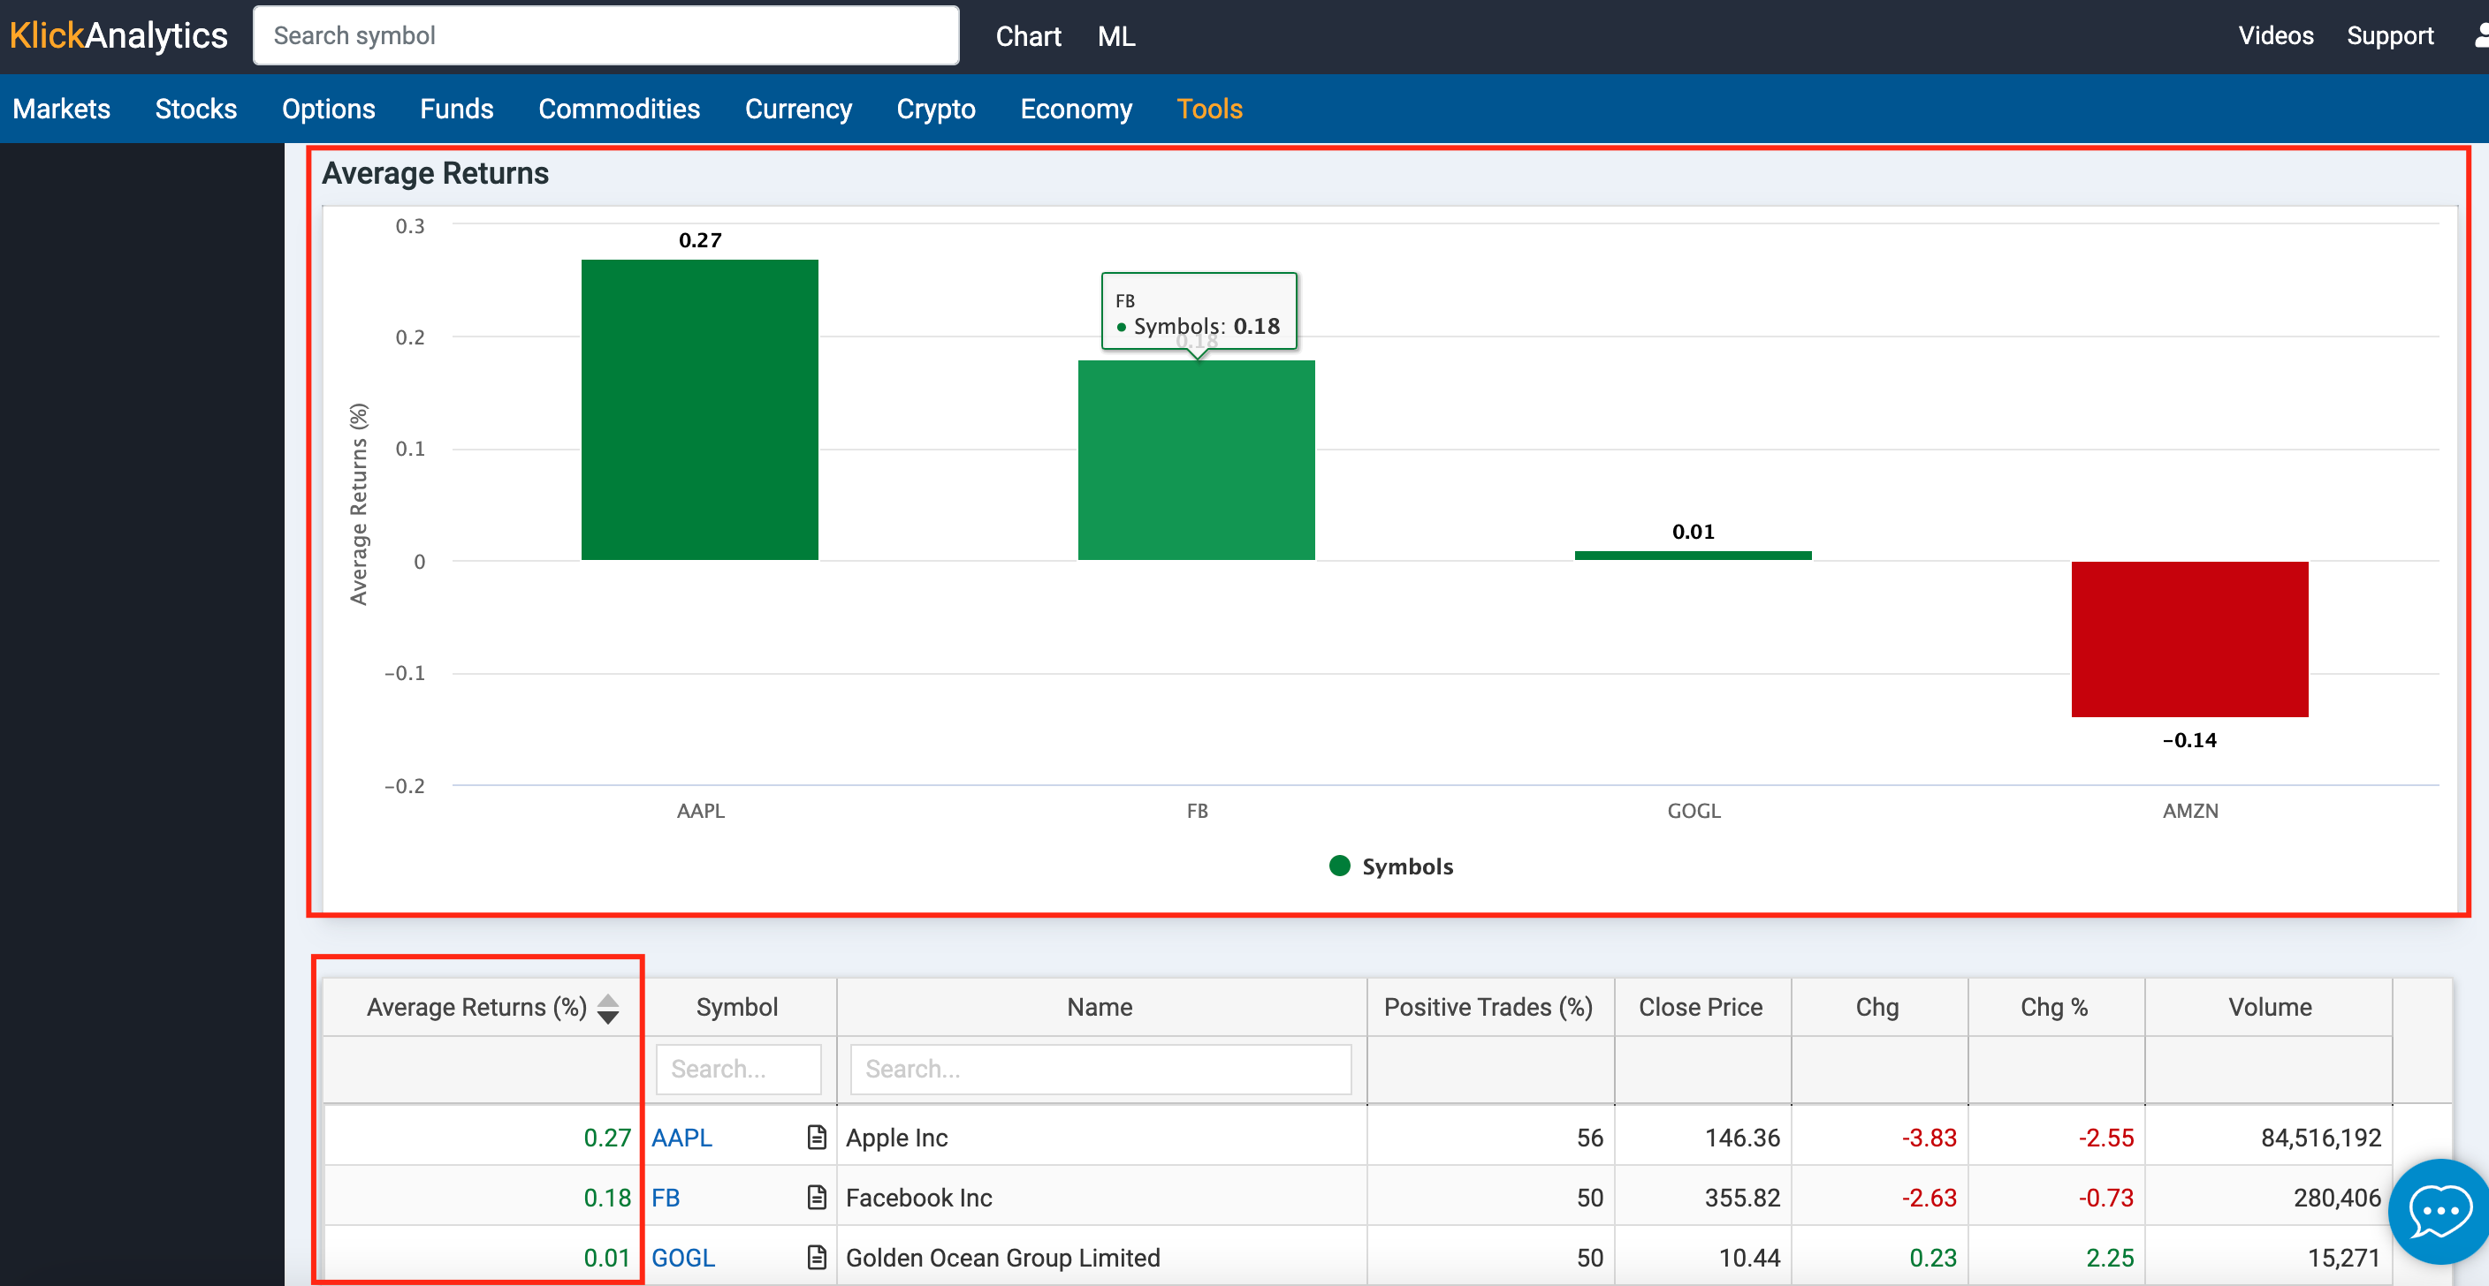This screenshot has height=1286, width=2489.
Task: Sort by Volume column header
Action: (x=2270, y=1007)
